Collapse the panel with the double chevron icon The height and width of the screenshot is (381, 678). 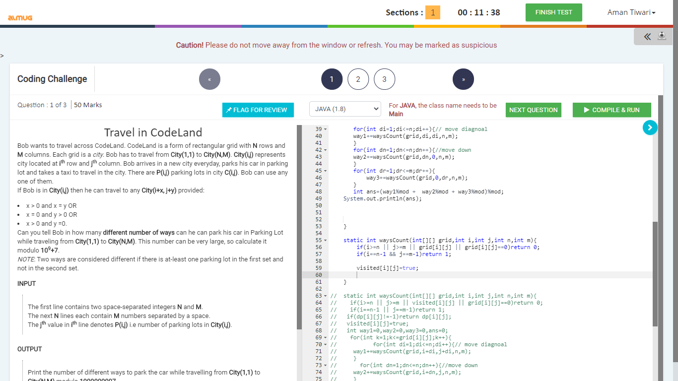point(647,36)
